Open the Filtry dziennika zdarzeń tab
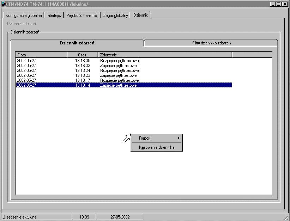290x221 pixels. point(211,43)
